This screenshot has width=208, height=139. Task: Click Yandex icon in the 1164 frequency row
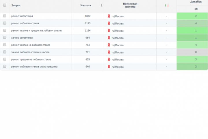click(109, 31)
